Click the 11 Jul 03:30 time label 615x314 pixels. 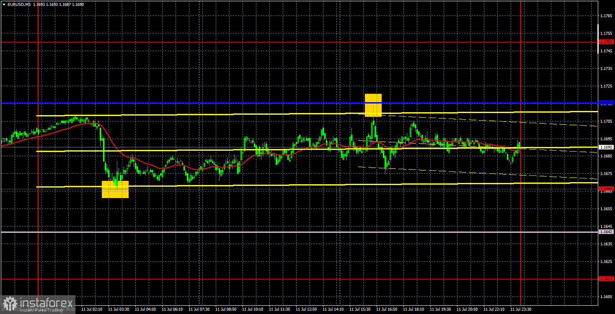pos(119,309)
